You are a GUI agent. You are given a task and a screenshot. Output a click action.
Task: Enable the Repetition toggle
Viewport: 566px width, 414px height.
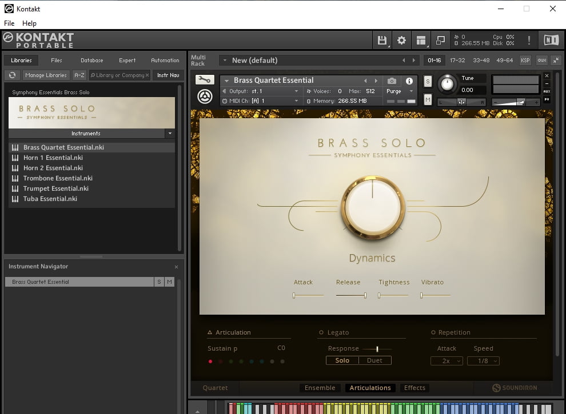(433, 332)
